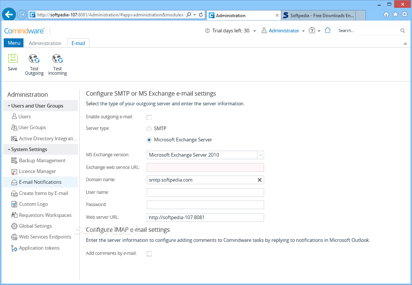The height and width of the screenshot is (285, 412).
Task: Open the Menu tab
Action: 14,43
